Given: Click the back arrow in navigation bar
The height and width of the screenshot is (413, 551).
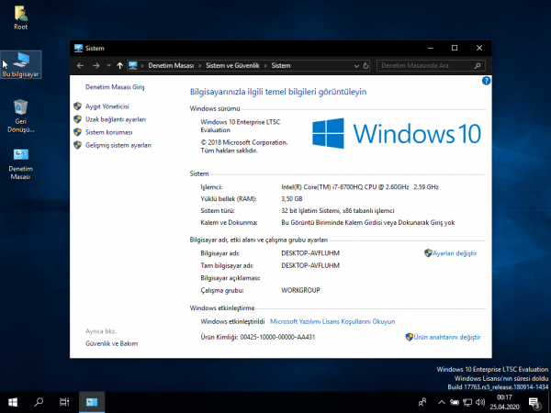Looking at the screenshot, I should tap(82, 65).
